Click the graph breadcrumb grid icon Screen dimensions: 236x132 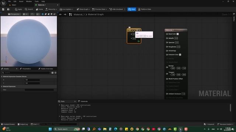pos(70,15)
